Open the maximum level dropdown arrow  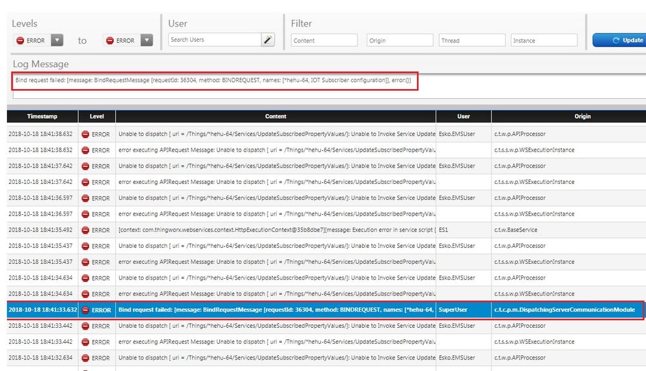pyautogui.click(x=147, y=40)
